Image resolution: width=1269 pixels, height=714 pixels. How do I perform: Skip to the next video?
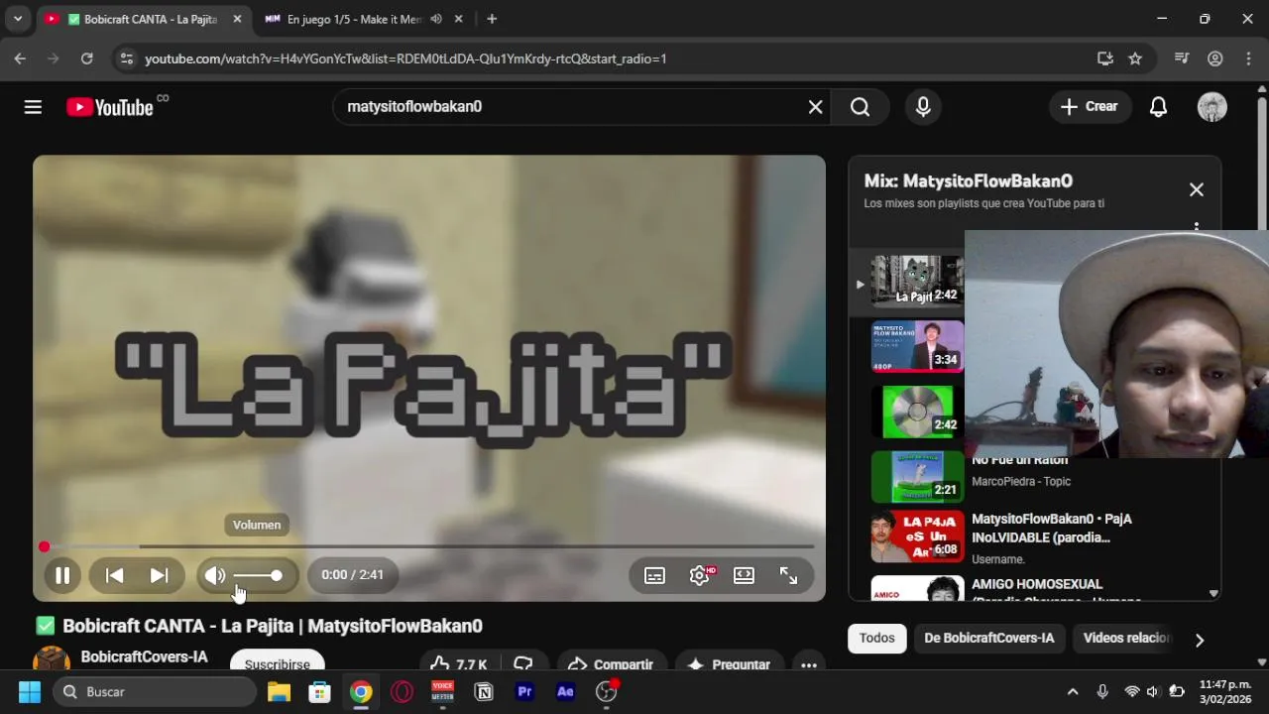[x=159, y=575]
